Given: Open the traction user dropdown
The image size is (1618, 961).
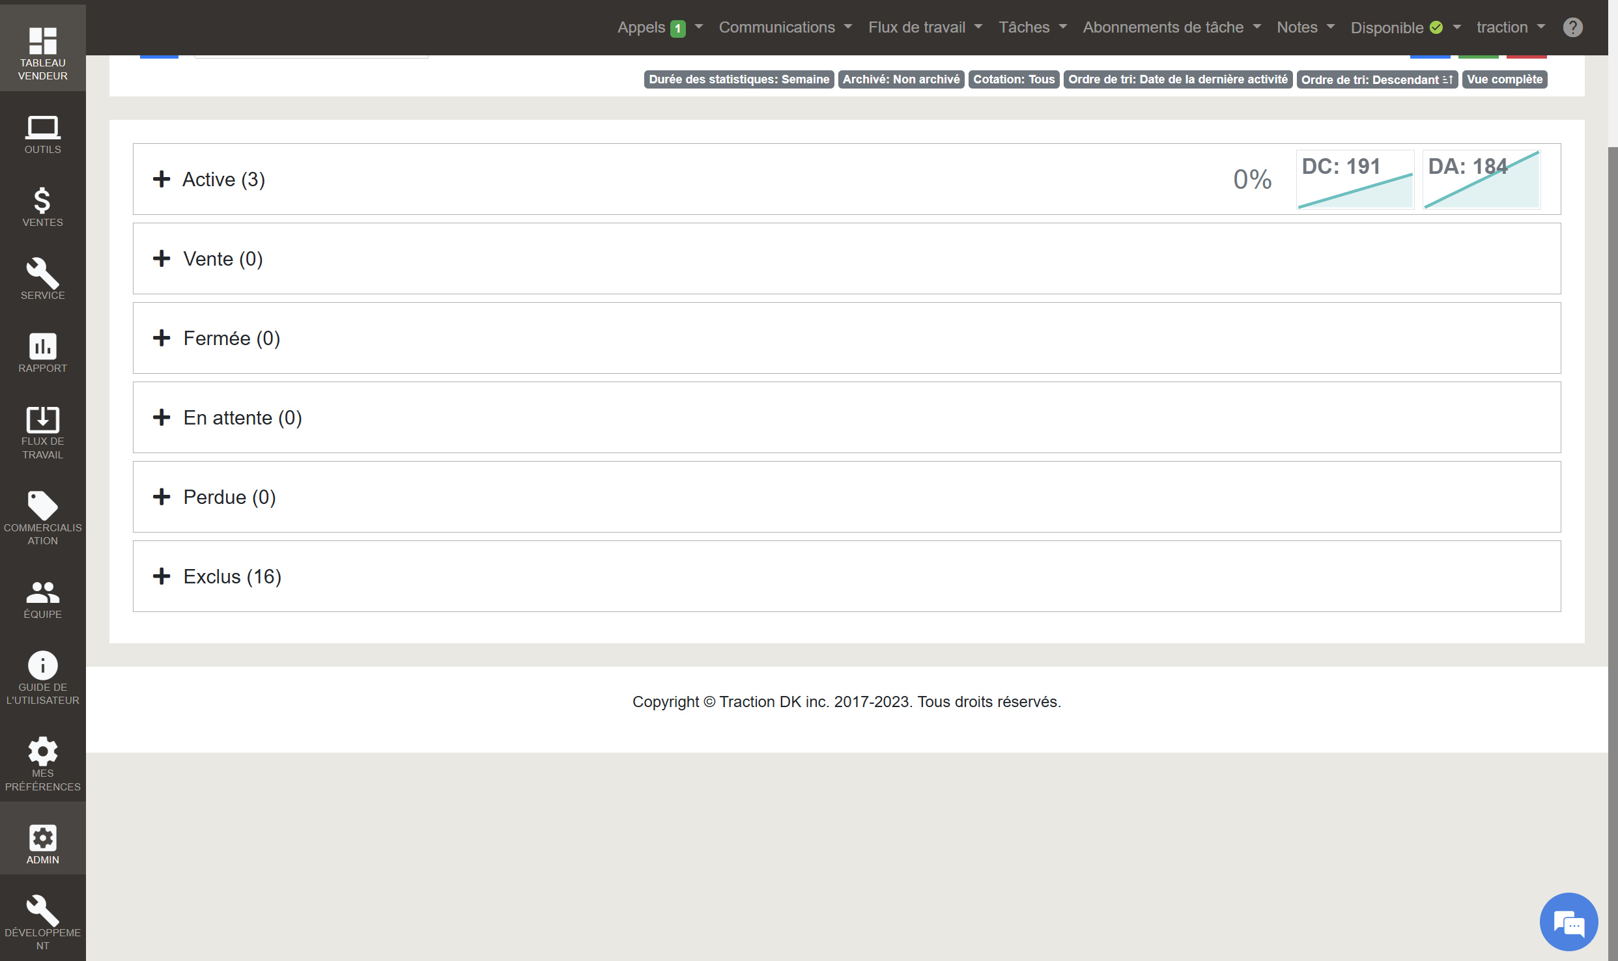Looking at the screenshot, I should (x=1511, y=27).
